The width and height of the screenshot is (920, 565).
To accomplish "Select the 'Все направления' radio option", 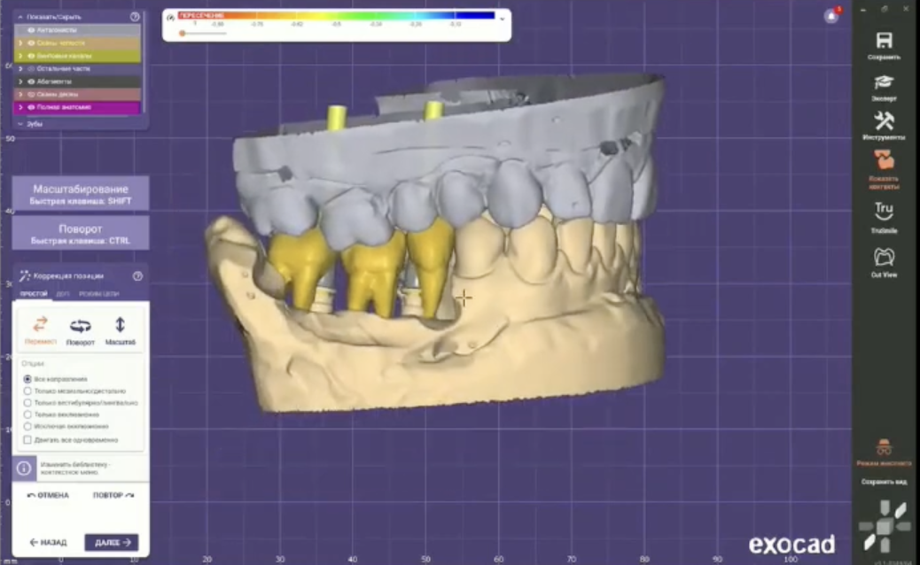I will (27, 379).
